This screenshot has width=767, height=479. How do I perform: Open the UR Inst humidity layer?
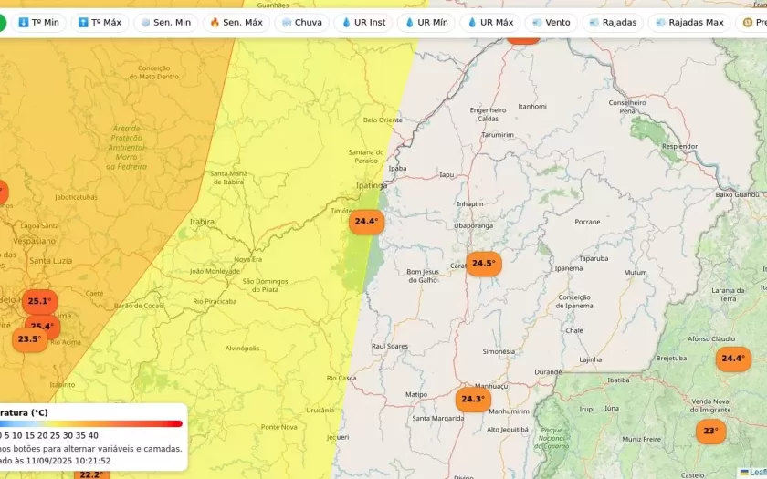click(364, 22)
